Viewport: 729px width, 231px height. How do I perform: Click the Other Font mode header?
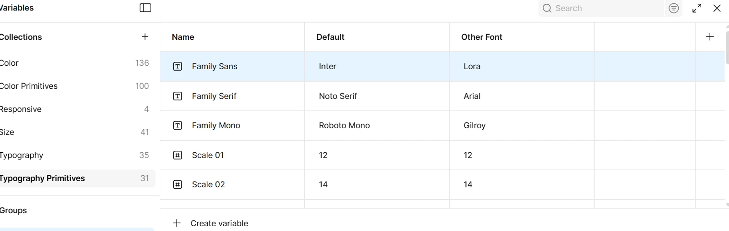click(482, 37)
